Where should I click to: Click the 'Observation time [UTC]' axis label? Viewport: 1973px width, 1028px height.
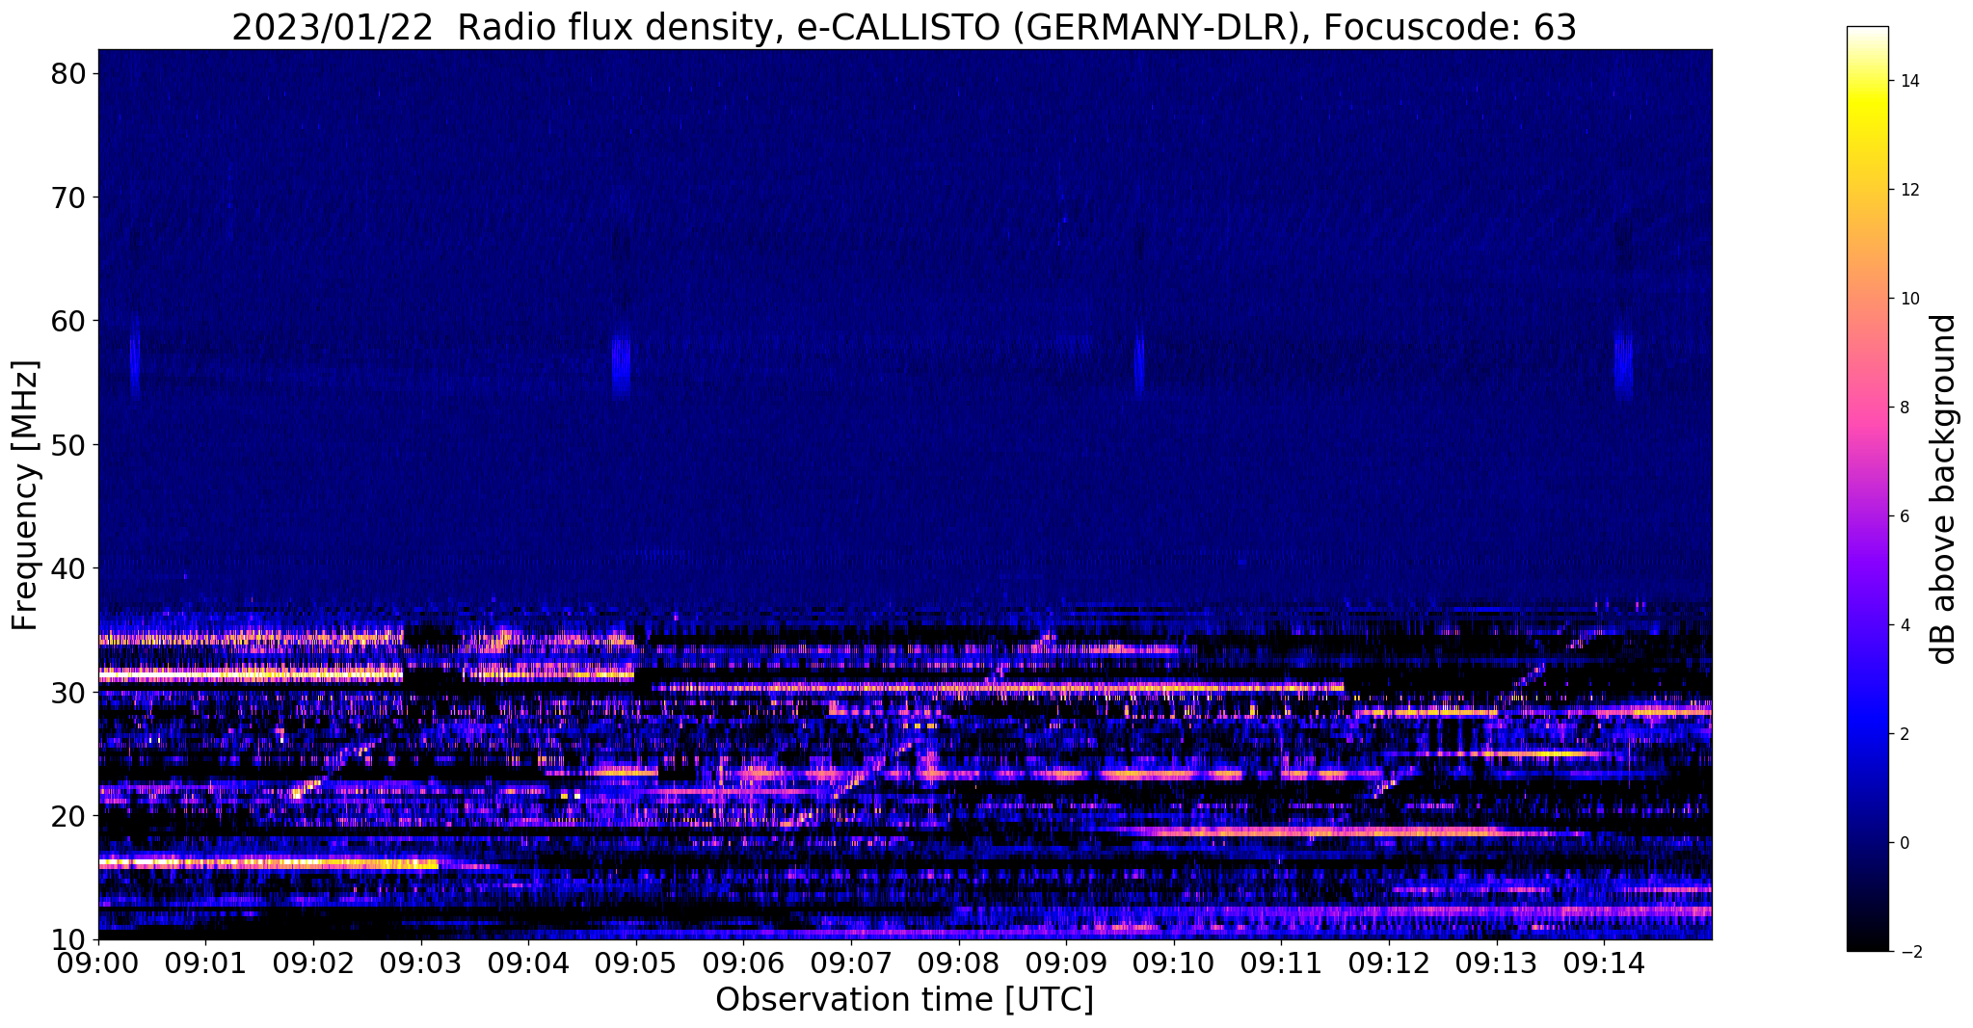click(904, 999)
